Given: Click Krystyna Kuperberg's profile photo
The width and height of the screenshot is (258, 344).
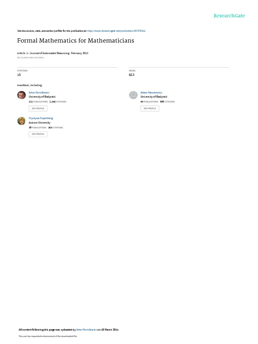Looking at the screenshot, I should tap(21, 121).
